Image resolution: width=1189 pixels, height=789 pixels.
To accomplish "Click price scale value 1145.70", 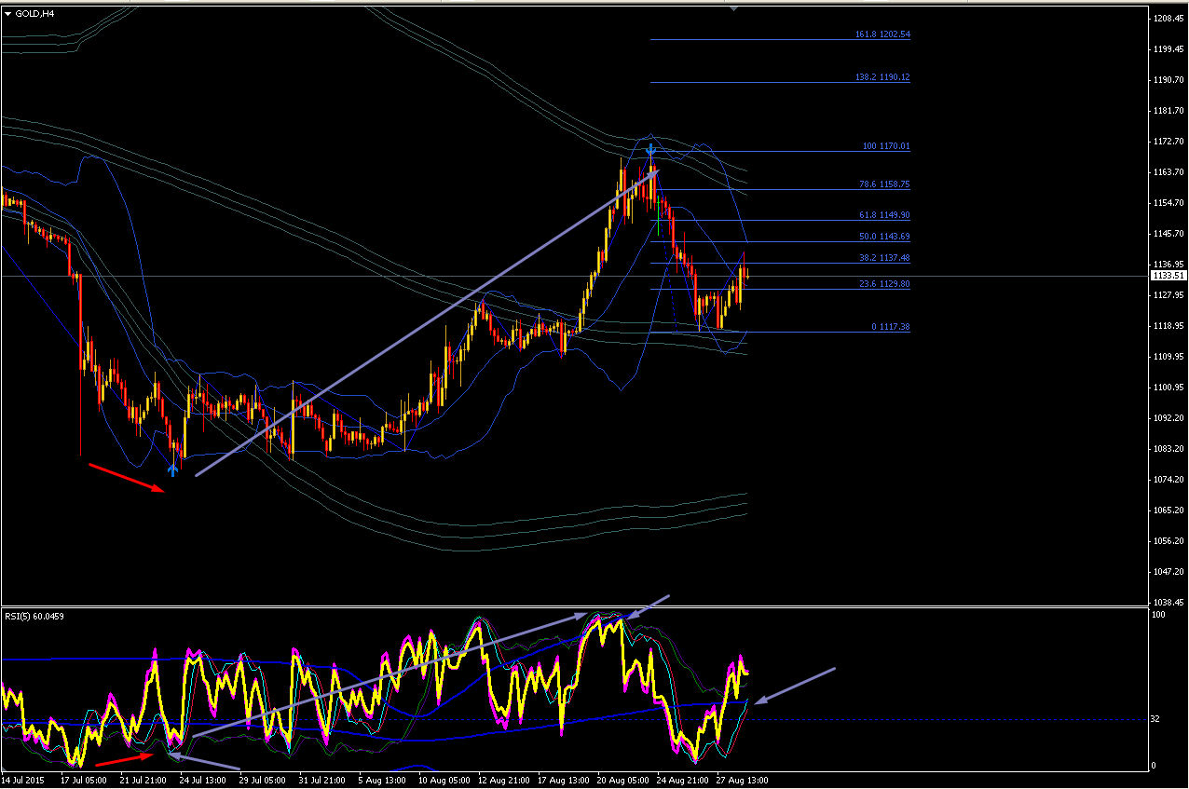I will [1168, 233].
